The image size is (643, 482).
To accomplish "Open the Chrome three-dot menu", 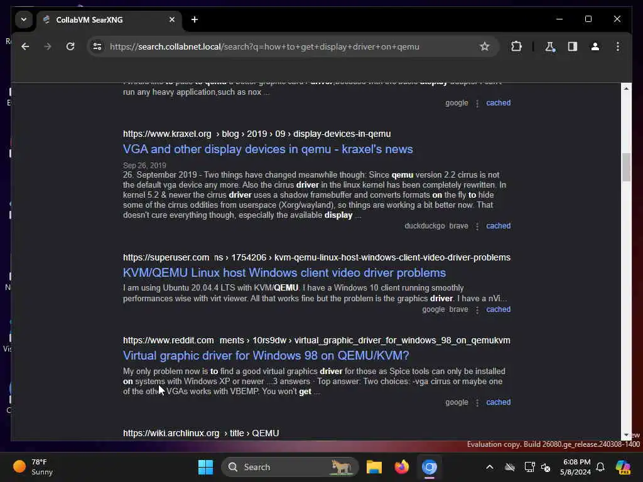I will coord(618,46).
